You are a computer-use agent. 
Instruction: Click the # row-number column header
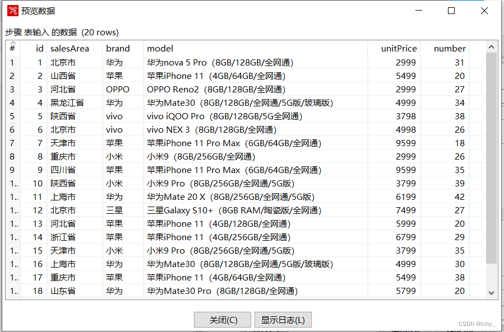(x=12, y=48)
